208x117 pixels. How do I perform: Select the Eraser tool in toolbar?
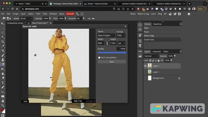pos(3,64)
